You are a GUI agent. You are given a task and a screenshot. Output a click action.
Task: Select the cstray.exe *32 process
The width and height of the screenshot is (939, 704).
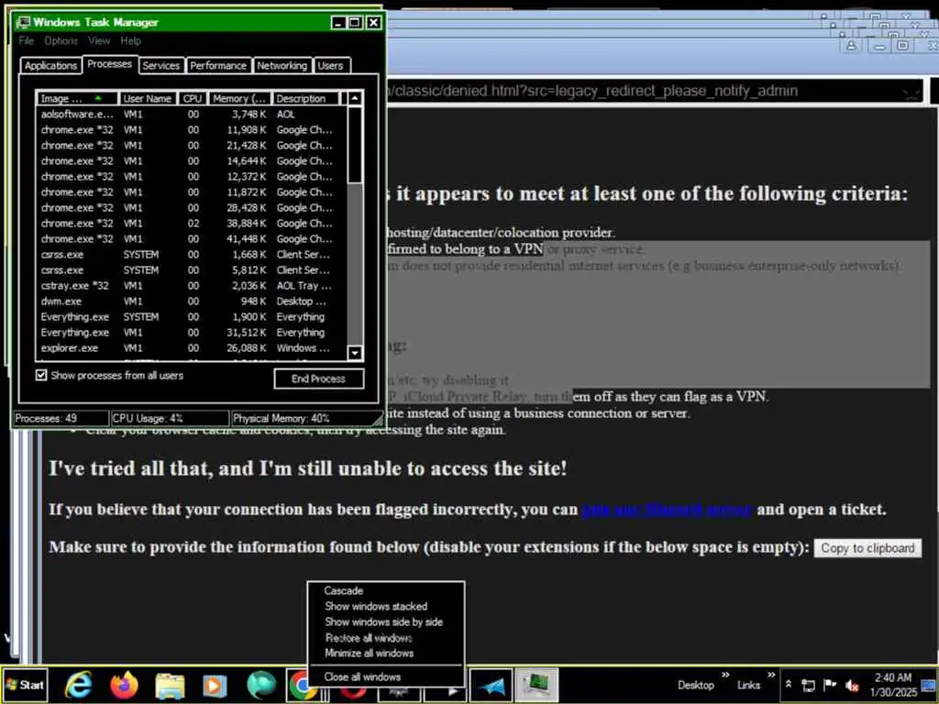[x=191, y=286]
